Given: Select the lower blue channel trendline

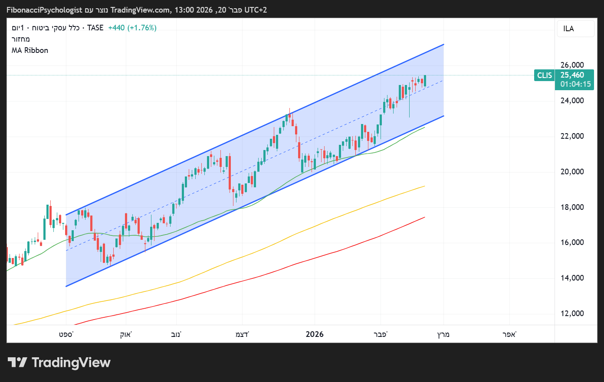Looking at the screenshot, I should tap(255, 201).
